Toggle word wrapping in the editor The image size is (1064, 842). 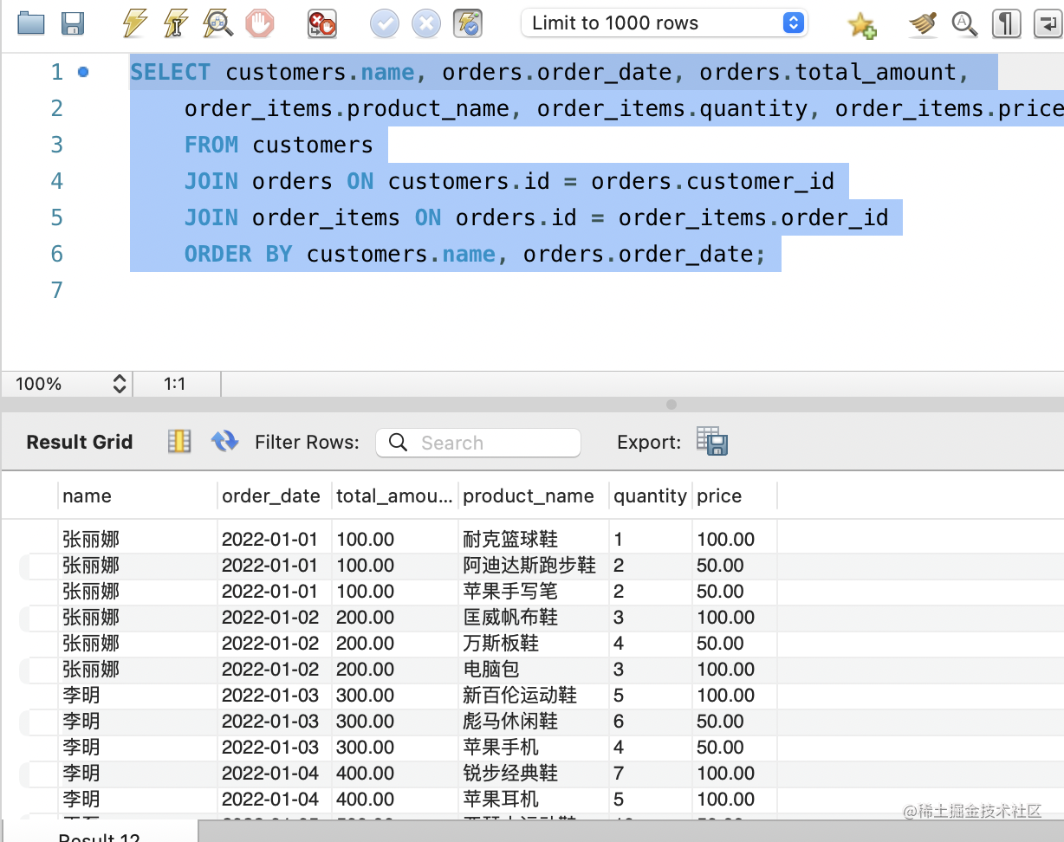[x=1048, y=23]
